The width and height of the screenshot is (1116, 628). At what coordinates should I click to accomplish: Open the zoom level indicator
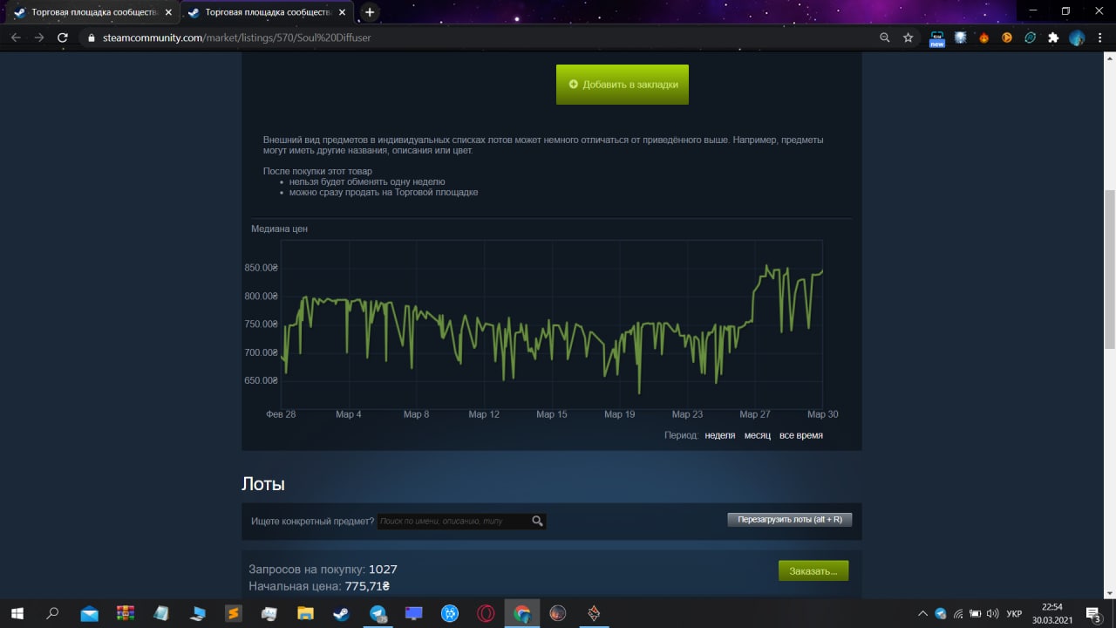pos(885,38)
